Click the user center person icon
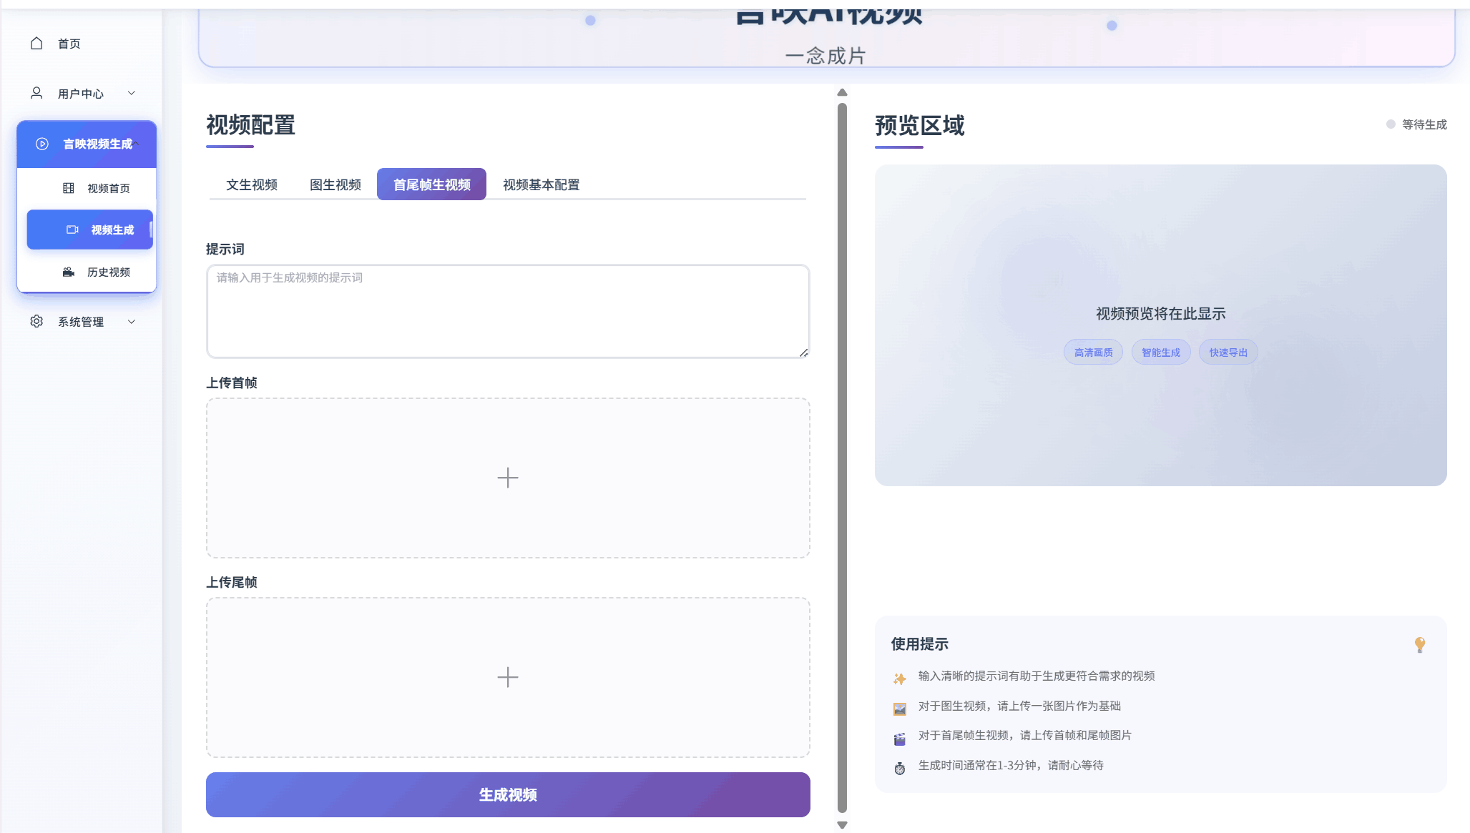Image resolution: width=1470 pixels, height=833 pixels. (x=36, y=93)
